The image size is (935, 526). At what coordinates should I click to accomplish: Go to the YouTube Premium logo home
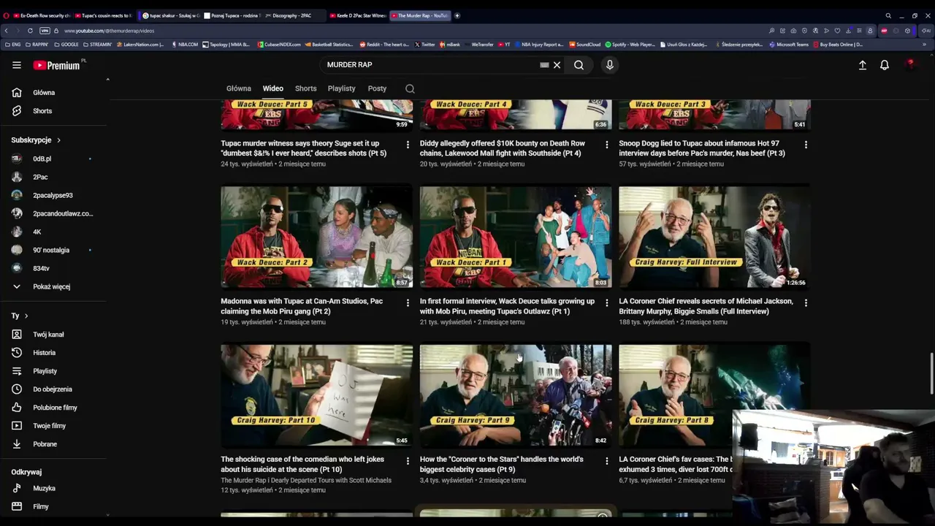tap(57, 65)
